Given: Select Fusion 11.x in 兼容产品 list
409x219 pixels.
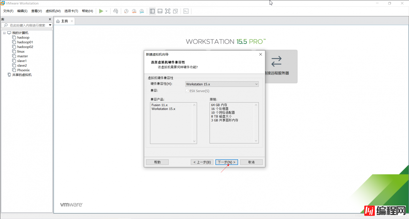Looking at the screenshot, I should tap(159, 105).
